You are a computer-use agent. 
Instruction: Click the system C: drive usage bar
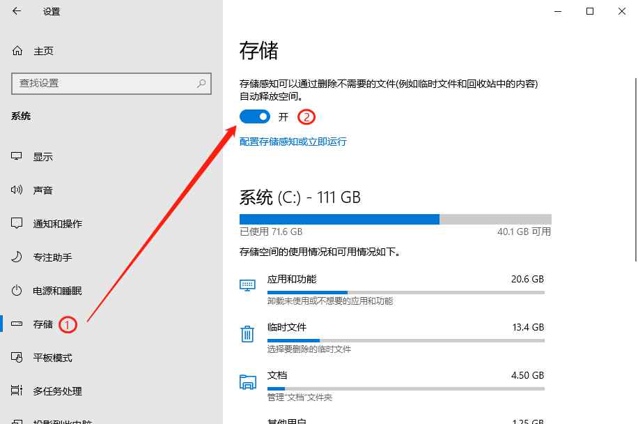coord(395,219)
